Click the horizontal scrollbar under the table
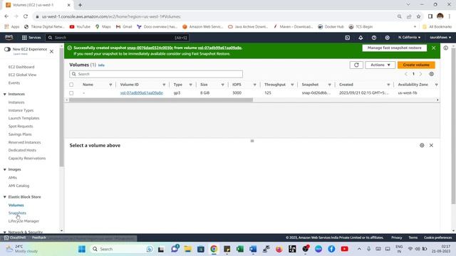The width and height of the screenshot is (456, 256). tap(161, 100)
